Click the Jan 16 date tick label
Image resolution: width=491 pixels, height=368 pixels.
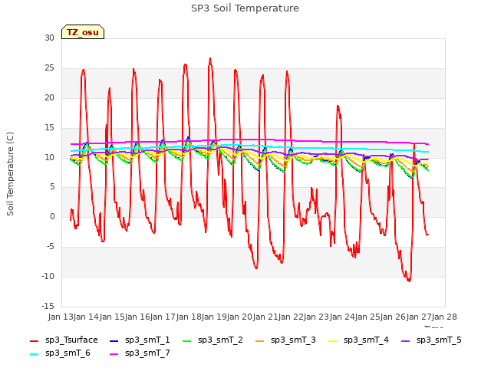point(137,317)
